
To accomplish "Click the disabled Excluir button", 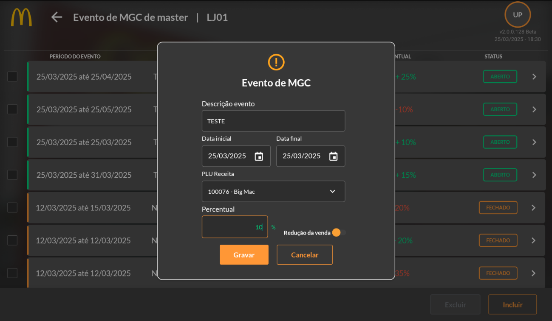I will pyautogui.click(x=455, y=305).
